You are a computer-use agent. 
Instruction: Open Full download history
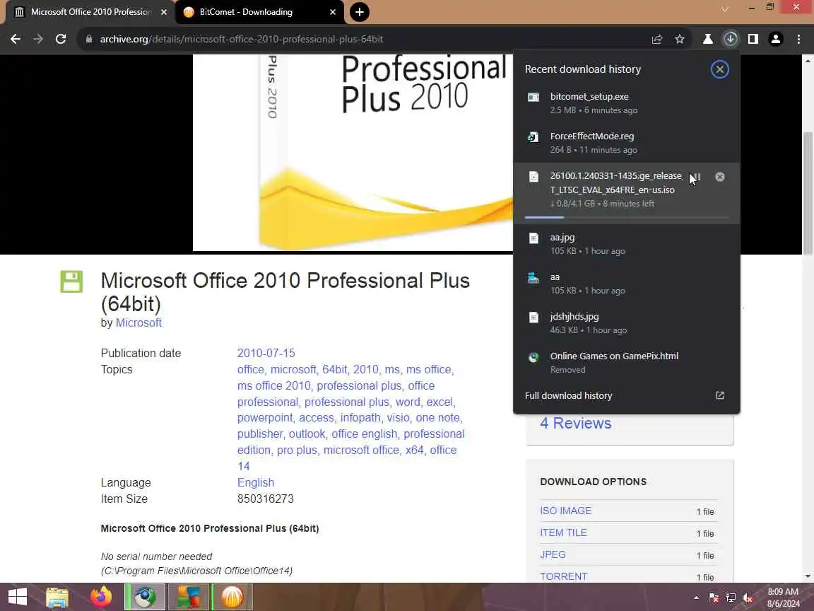[x=568, y=395]
